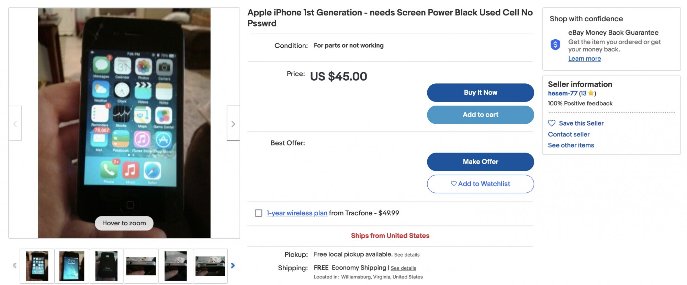Click the Add to cart button
The image size is (687, 285).
point(480,115)
